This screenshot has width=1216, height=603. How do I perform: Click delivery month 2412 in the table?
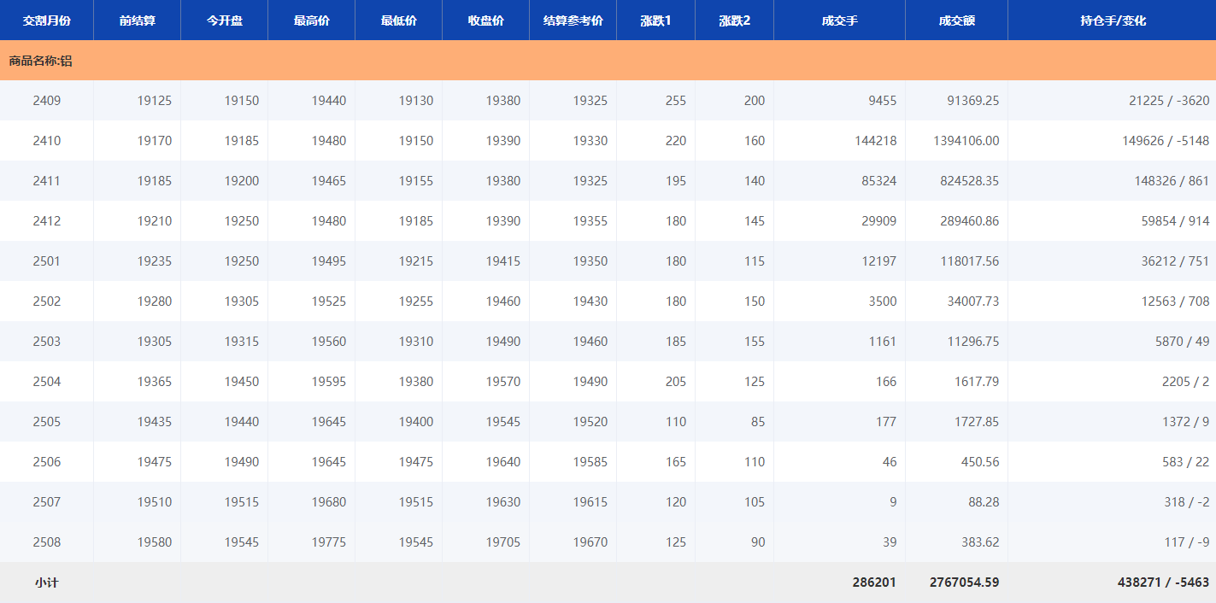[47, 221]
